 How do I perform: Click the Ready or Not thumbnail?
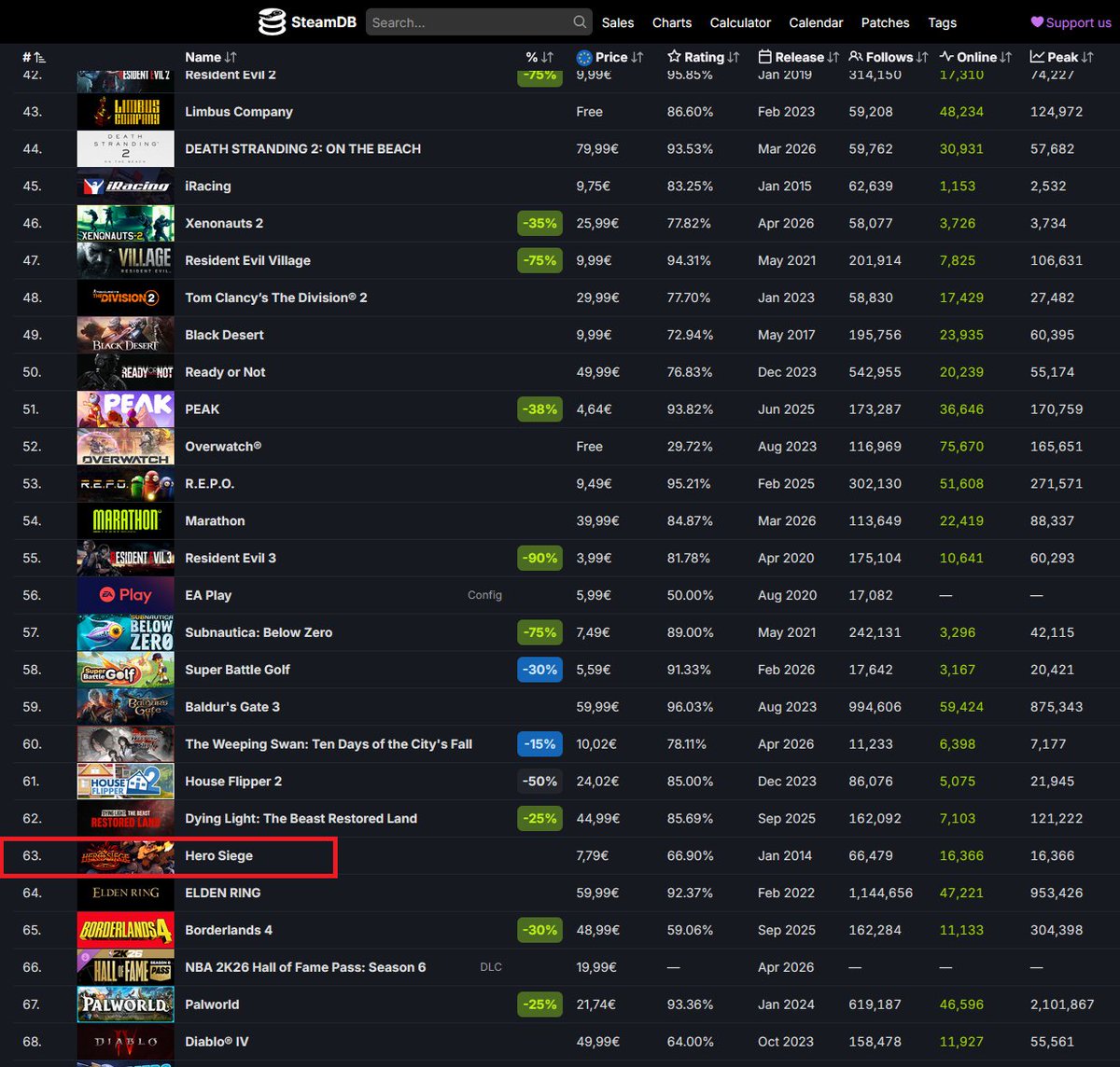pos(125,372)
